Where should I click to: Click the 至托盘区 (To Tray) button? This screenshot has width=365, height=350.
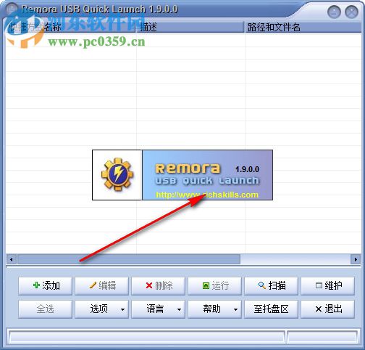pos(271,309)
